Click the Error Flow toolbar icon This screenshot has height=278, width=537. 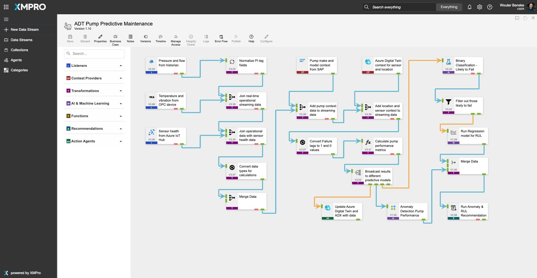tap(221, 39)
